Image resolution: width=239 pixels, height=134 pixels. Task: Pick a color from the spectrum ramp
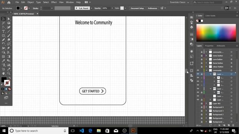point(216,33)
